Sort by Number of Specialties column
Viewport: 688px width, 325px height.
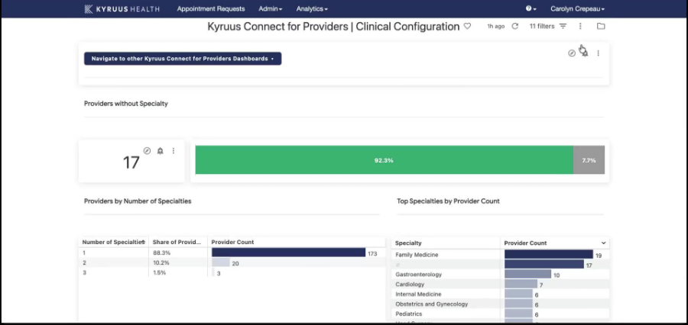click(x=114, y=242)
